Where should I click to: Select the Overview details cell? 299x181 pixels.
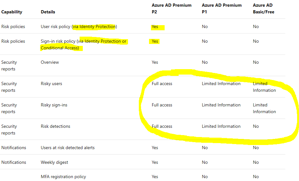[x=50, y=62]
